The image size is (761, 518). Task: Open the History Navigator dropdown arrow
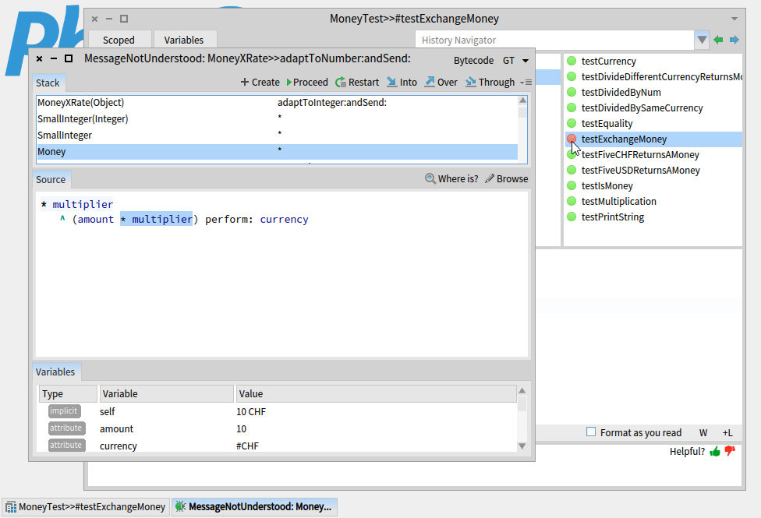pyautogui.click(x=702, y=40)
